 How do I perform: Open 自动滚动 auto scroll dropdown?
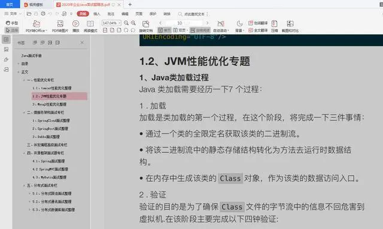221,26
